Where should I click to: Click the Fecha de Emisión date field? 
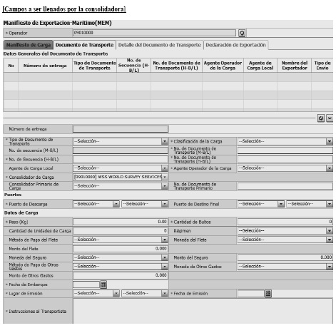coord(251,294)
